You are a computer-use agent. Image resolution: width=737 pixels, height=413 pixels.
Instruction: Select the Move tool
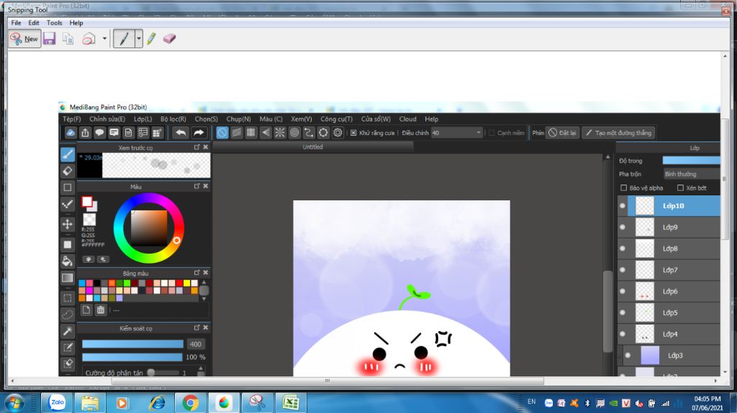68,224
